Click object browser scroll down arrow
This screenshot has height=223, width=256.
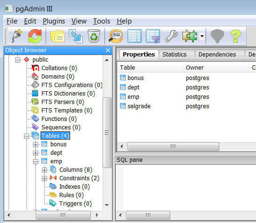click(107, 205)
